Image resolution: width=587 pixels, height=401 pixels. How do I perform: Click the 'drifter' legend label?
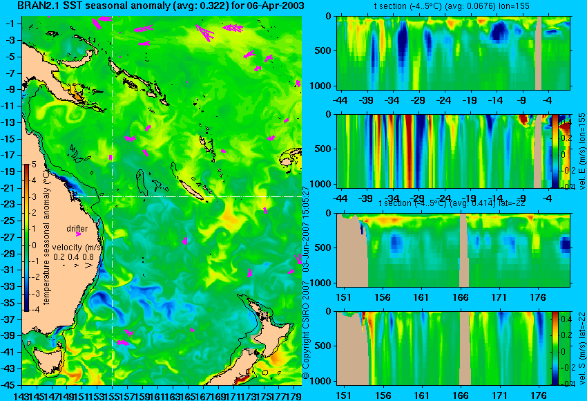coord(77,228)
